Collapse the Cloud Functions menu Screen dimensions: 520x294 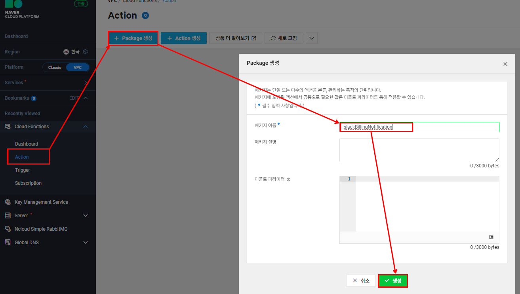pos(86,127)
